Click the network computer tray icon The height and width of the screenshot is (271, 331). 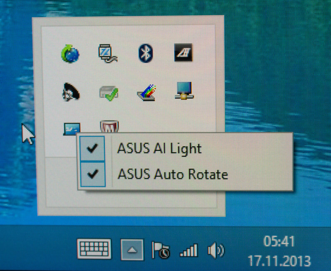click(x=184, y=91)
